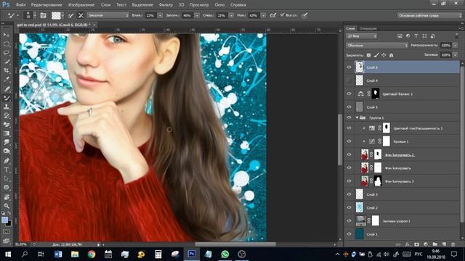Create new layer icon at panel bottom
The image size is (465, 261).
click(444, 244)
